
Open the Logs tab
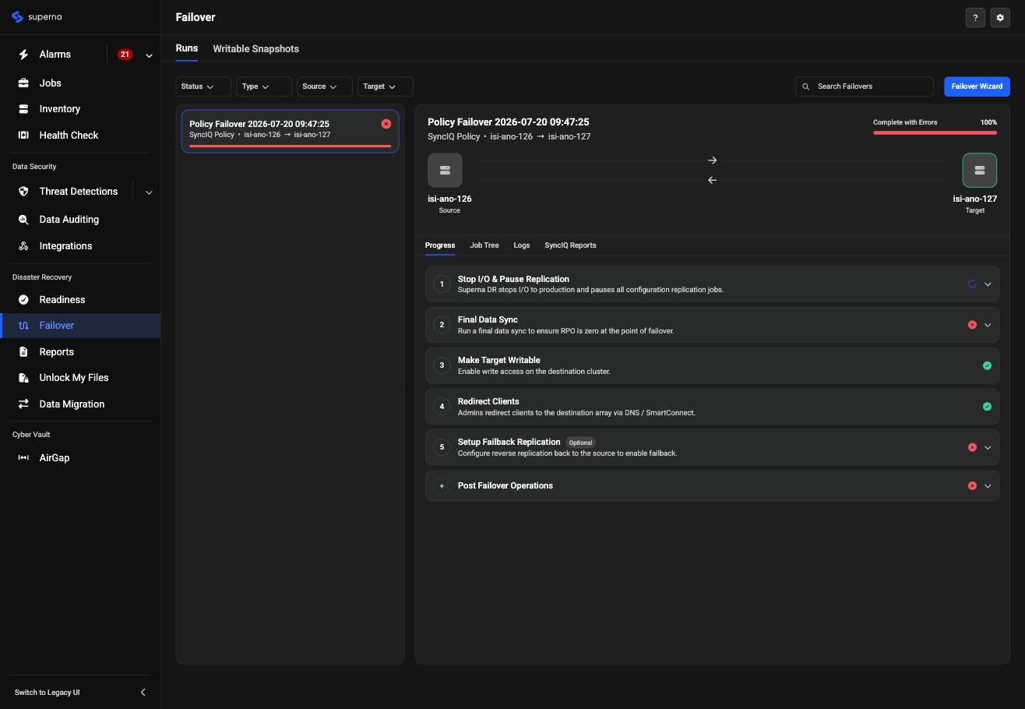[x=522, y=245]
